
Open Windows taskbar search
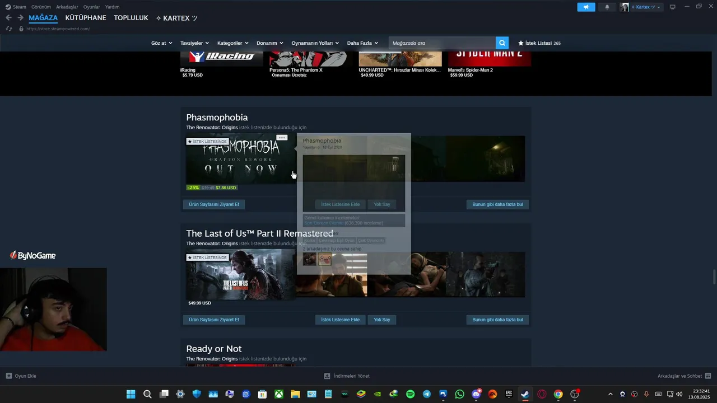tap(147, 394)
